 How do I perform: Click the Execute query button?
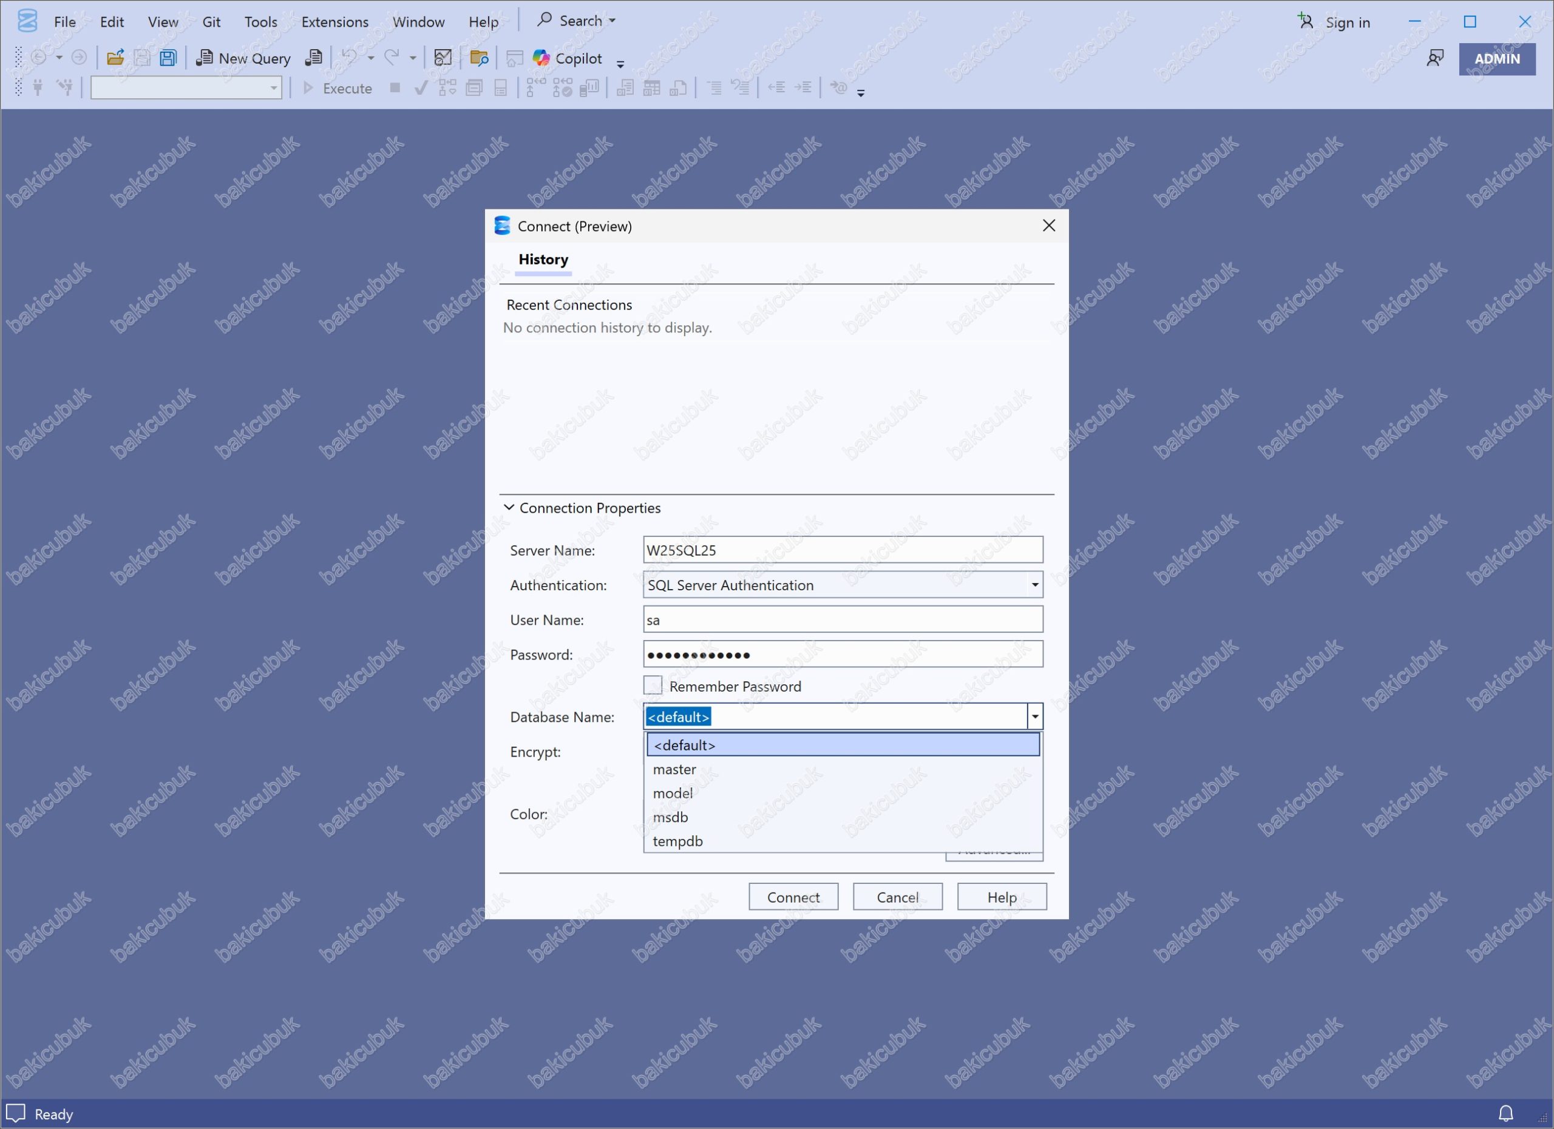tap(338, 87)
